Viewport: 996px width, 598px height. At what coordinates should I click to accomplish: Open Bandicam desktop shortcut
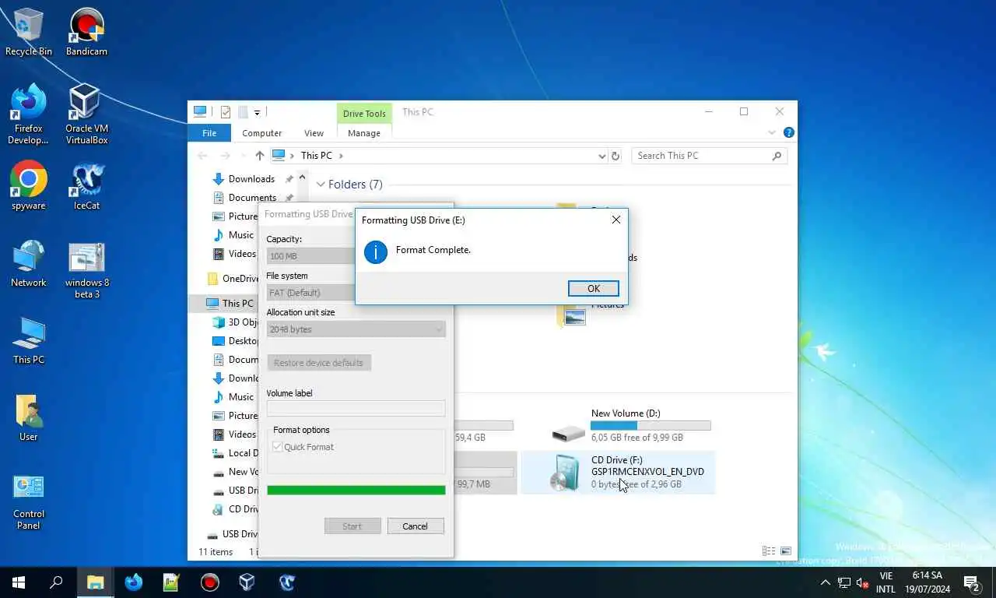pos(86,32)
